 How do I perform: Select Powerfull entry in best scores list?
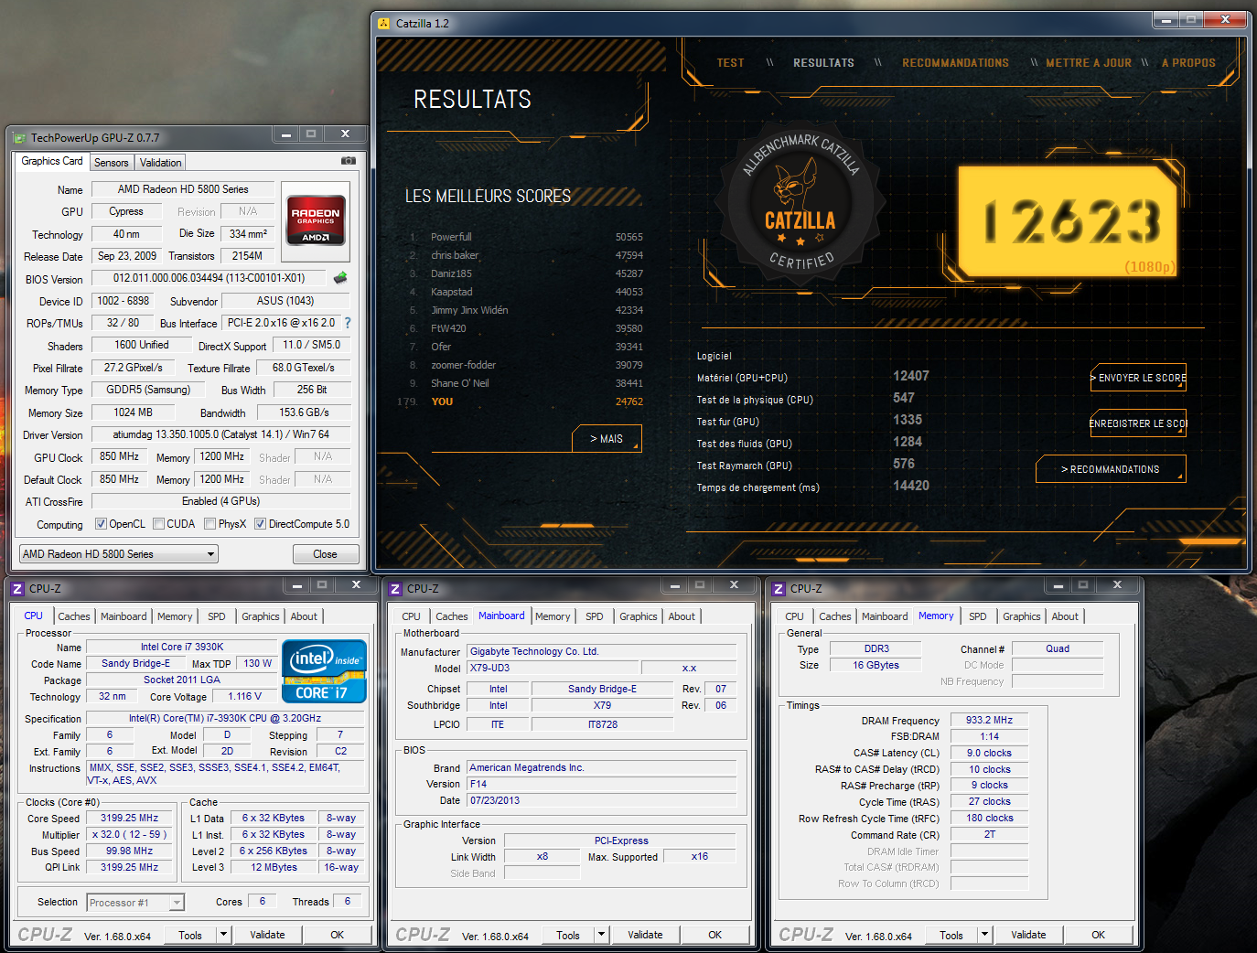[x=526, y=237]
